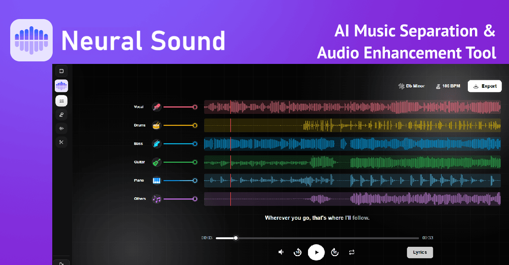Skip forward 10 seconds
The width and height of the screenshot is (509, 265).
coord(335,252)
